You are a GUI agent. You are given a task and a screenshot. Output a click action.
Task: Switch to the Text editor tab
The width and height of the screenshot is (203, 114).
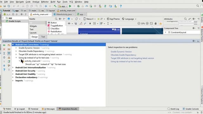43,37
